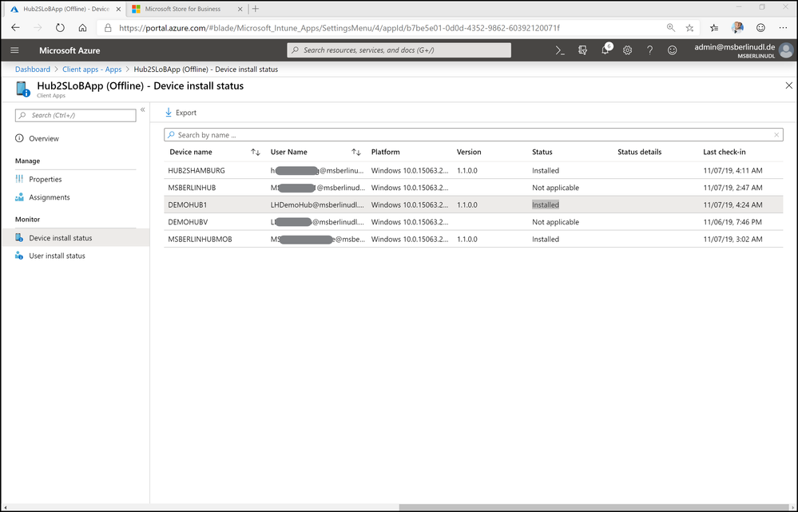Image resolution: width=798 pixels, height=512 pixels.
Task: Open the browser home page icon
Action: [82, 28]
